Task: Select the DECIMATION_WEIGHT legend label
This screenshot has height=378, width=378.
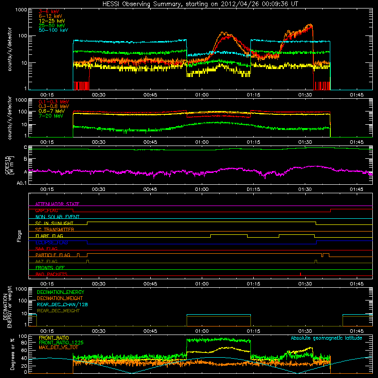Action: coord(60,298)
